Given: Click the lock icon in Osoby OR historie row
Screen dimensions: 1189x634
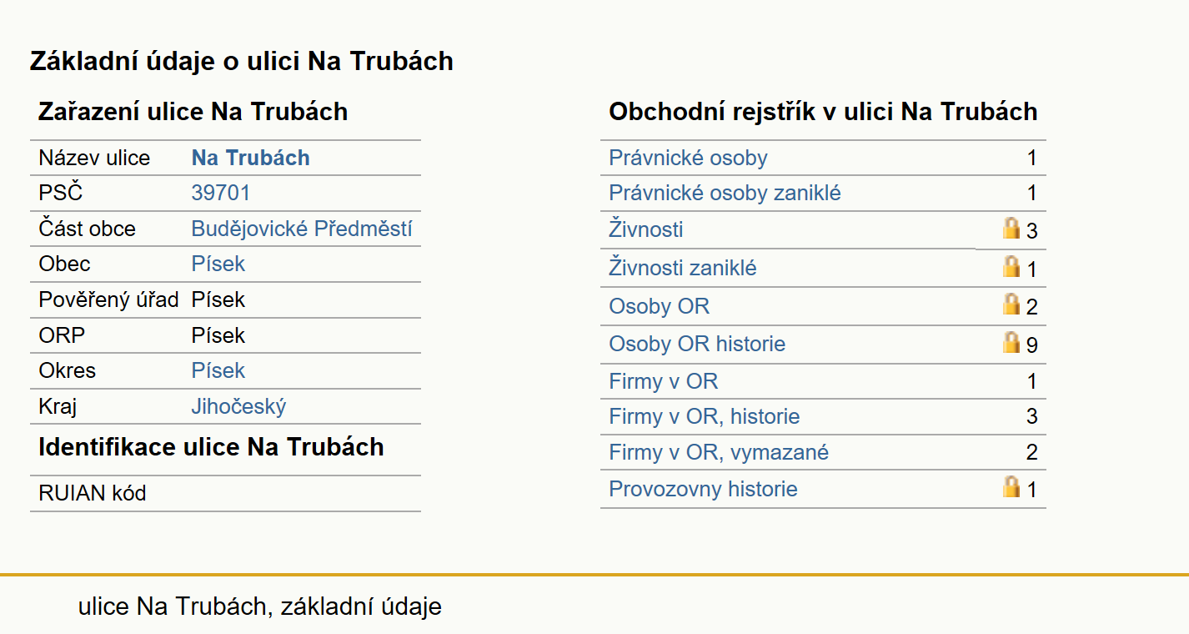Looking at the screenshot, I should [1011, 342].
